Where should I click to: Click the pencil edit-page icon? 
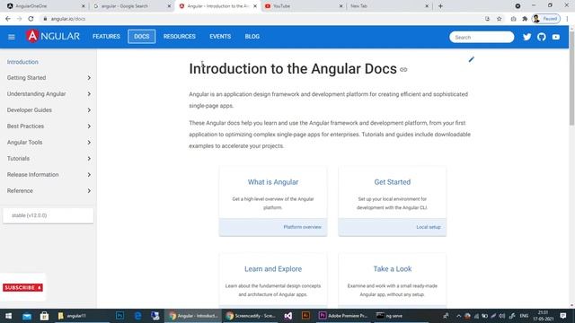pyautogui.click(x=471, y=59)
